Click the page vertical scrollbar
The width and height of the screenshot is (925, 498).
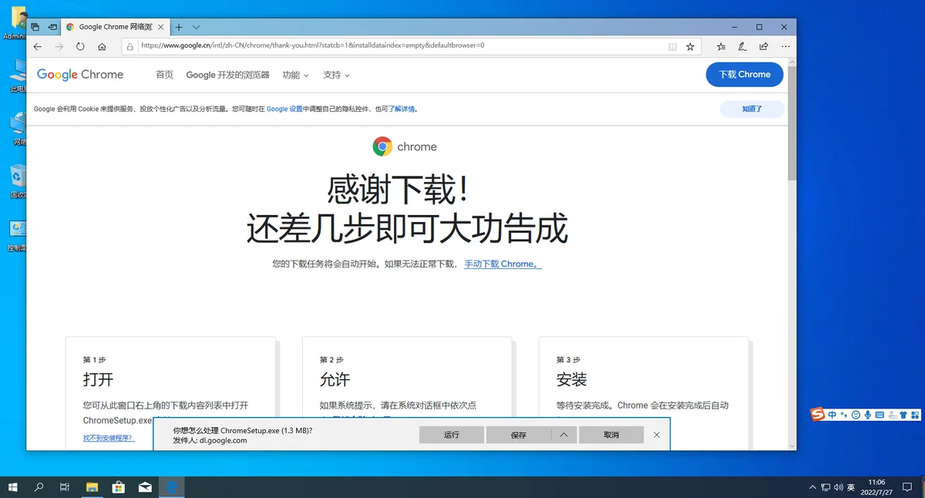point(792,123)
